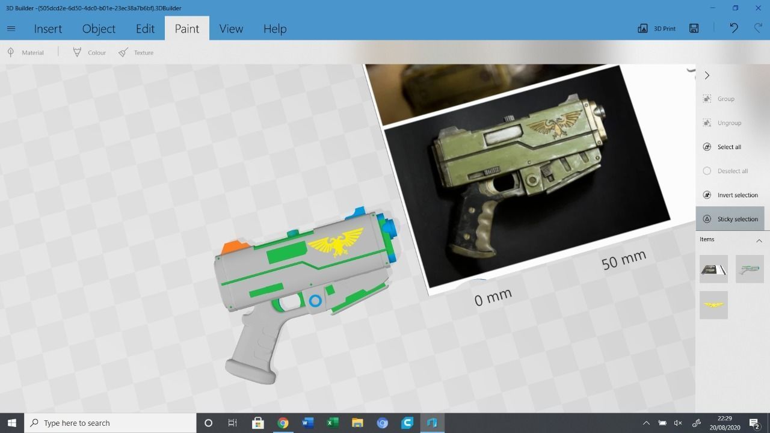Open Task View
770x433 pixels.
pos(232,423)
